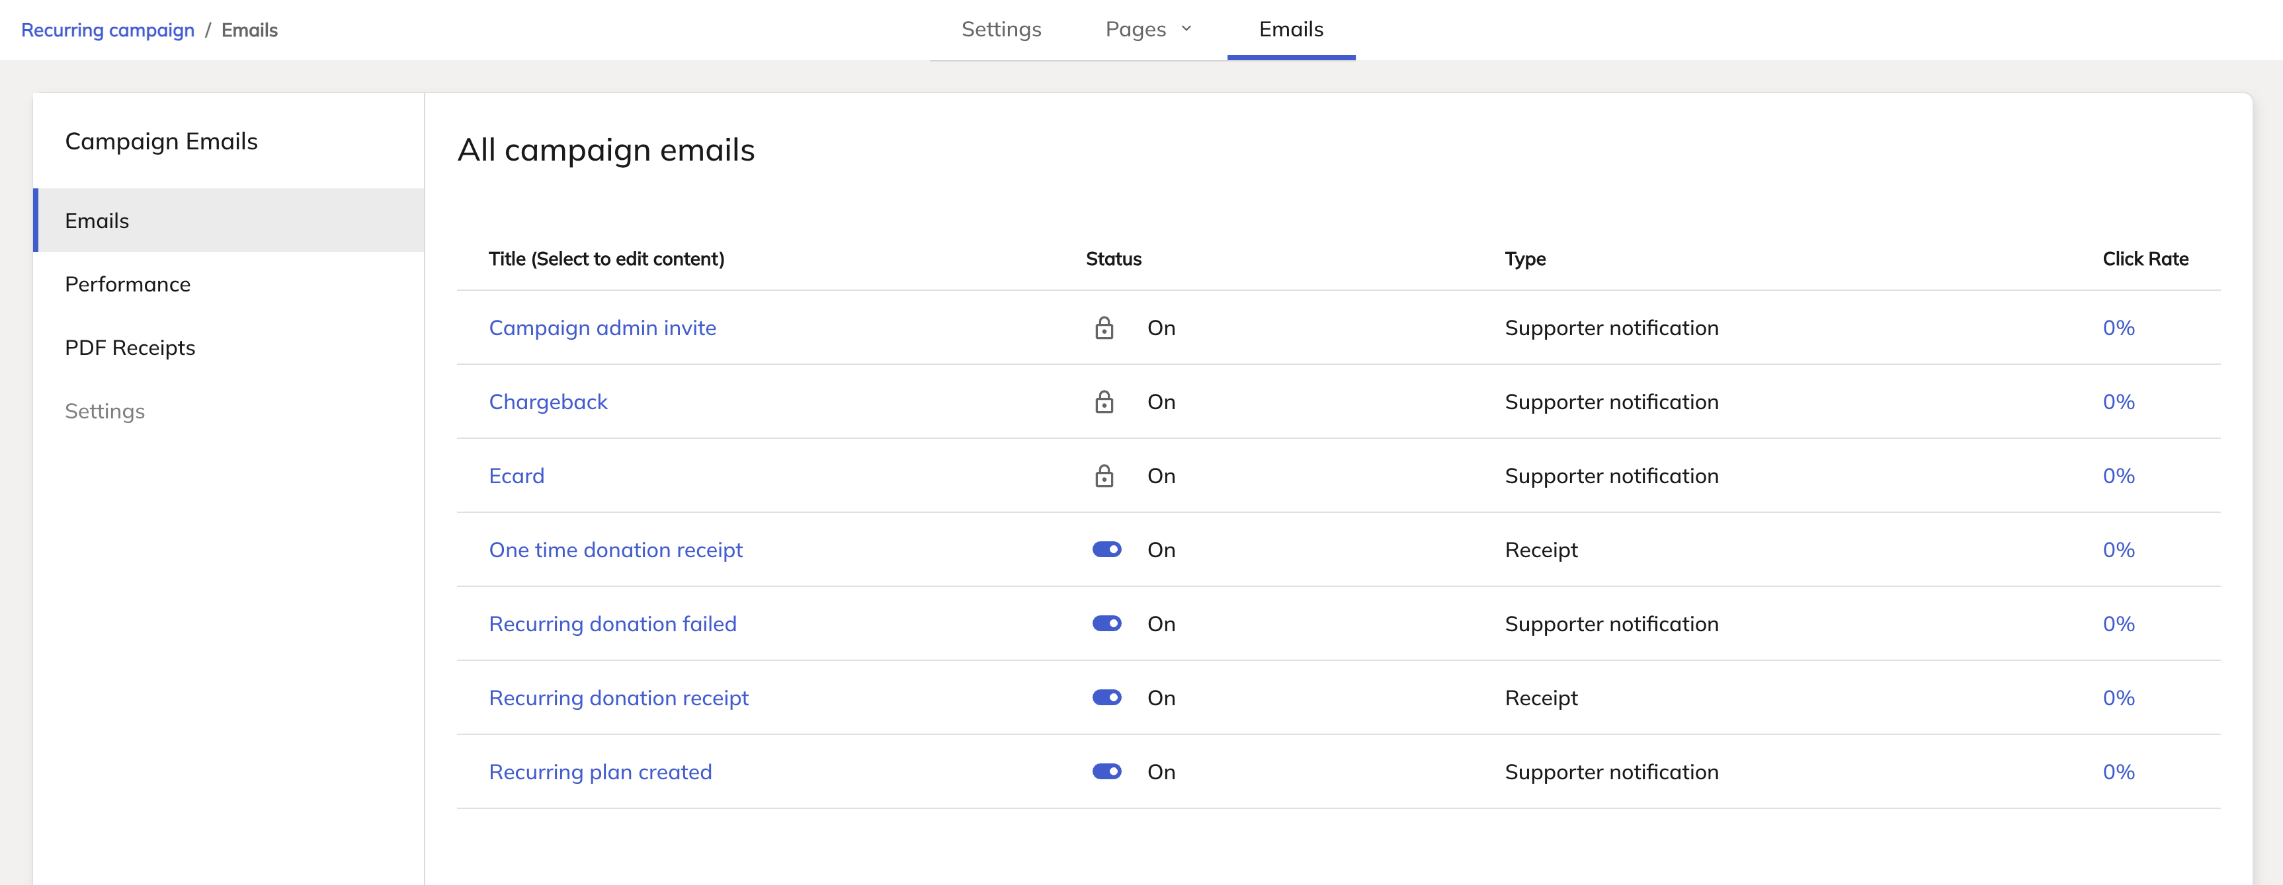Click lock icon in Ecard row
Viewport: 2283px width, 885px height.
pos(1103,476)
